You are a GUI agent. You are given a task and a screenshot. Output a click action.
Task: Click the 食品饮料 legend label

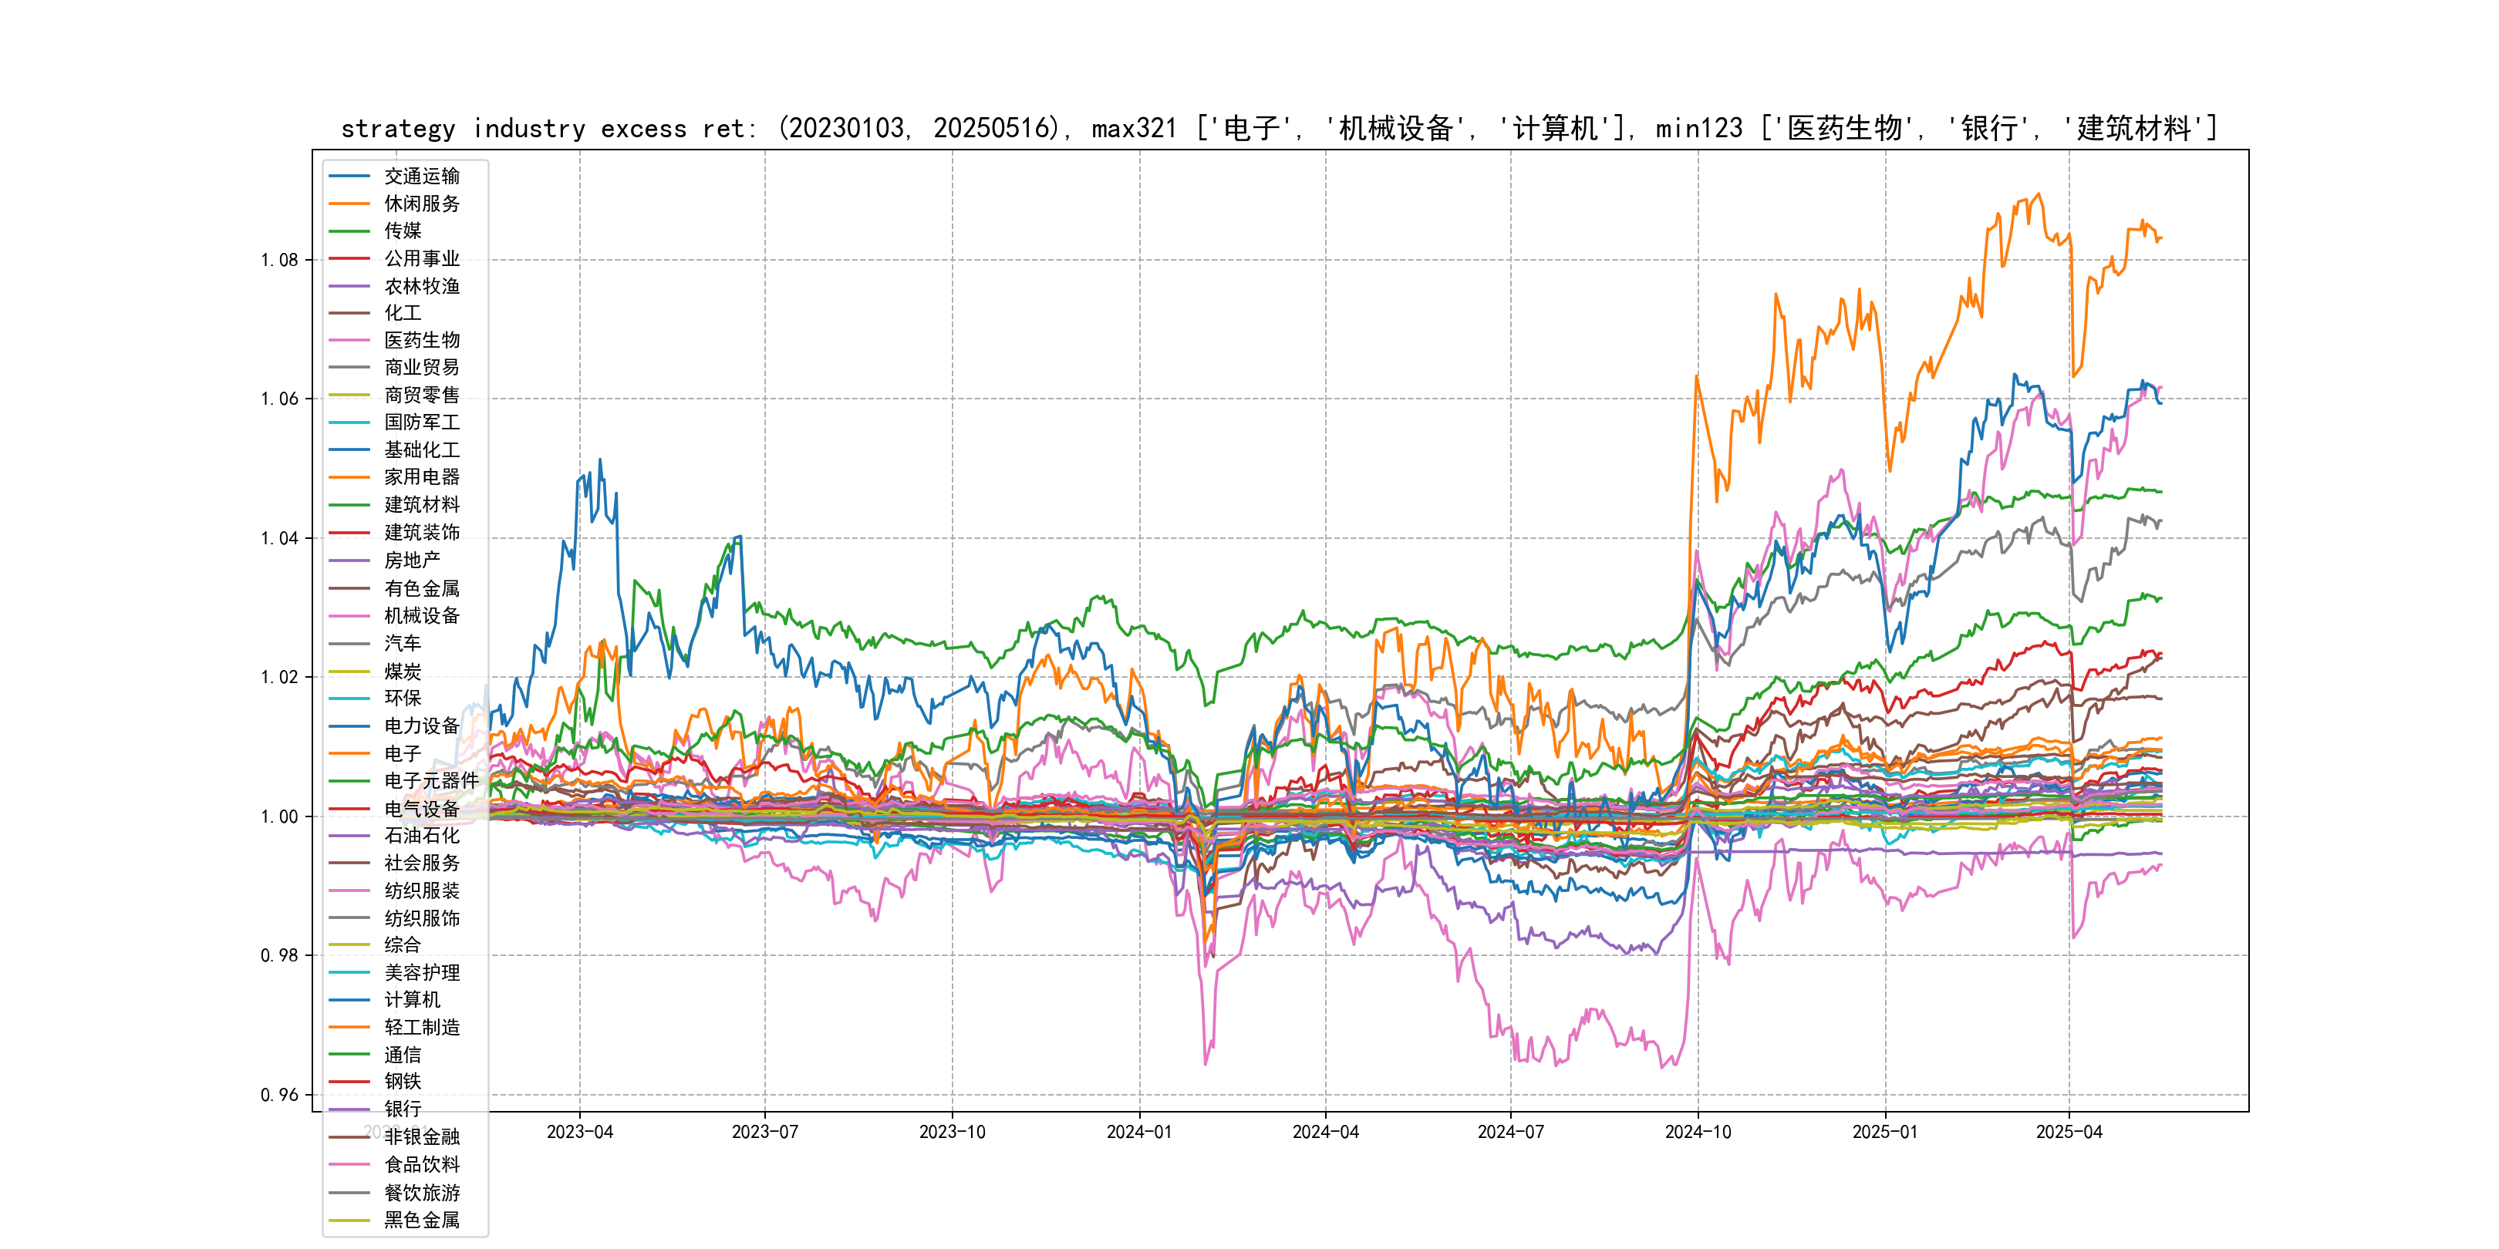point(421,1165)
